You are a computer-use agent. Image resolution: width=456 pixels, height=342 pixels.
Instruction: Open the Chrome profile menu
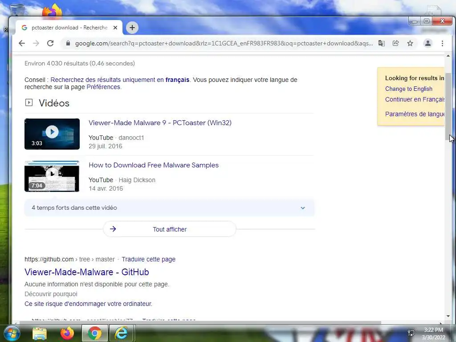pos(428,43)
